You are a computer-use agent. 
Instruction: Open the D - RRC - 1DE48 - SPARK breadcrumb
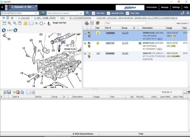[x=45, y=18]
